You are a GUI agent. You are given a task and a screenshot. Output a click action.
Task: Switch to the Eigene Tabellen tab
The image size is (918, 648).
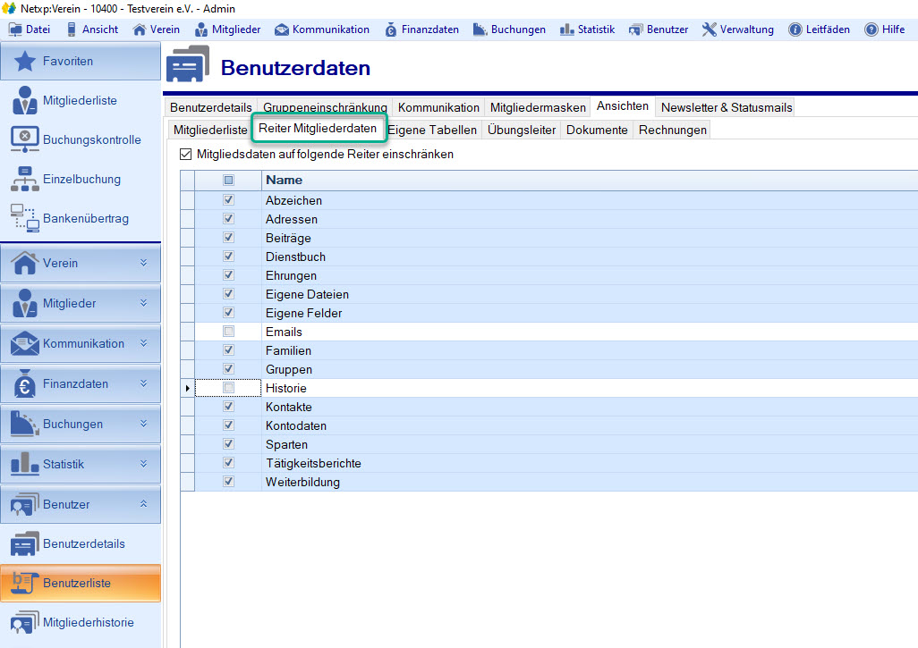point(432,130)
